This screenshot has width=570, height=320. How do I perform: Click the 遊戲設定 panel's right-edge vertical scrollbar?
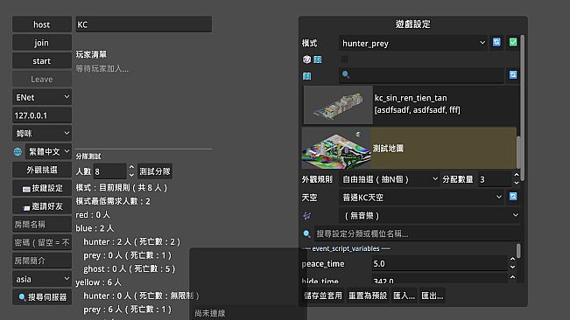(523, 108)
